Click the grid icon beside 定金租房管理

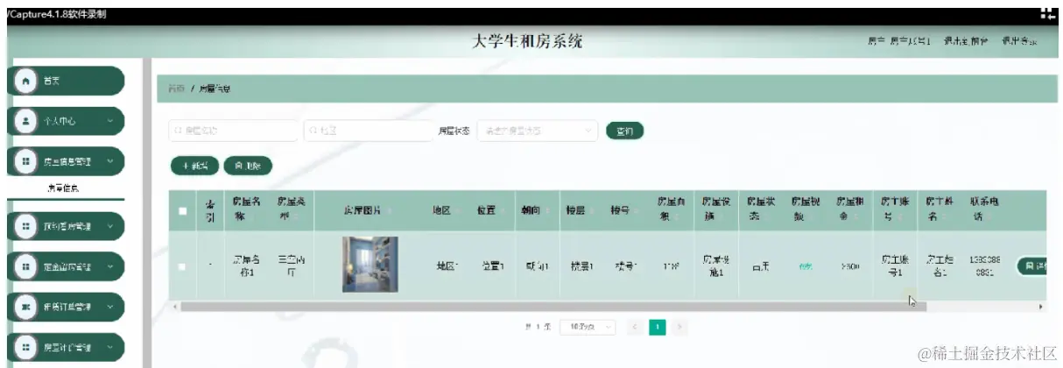coord(25,266)
